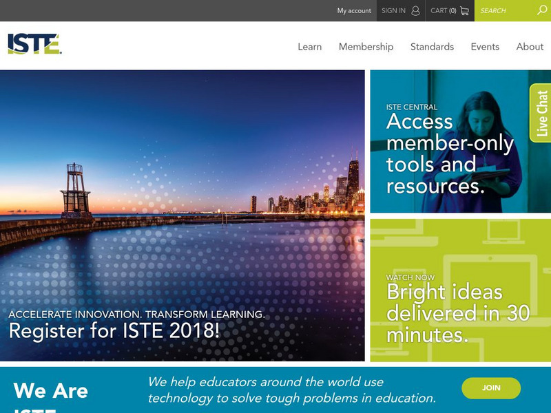Click the green JOIN button
551x413 pixels.
[x=491, y=388]
